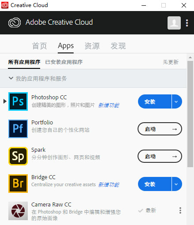This screenshot has width=194, height=225.
Task: Go to the 发现 tab
Action: click(118, 46)
